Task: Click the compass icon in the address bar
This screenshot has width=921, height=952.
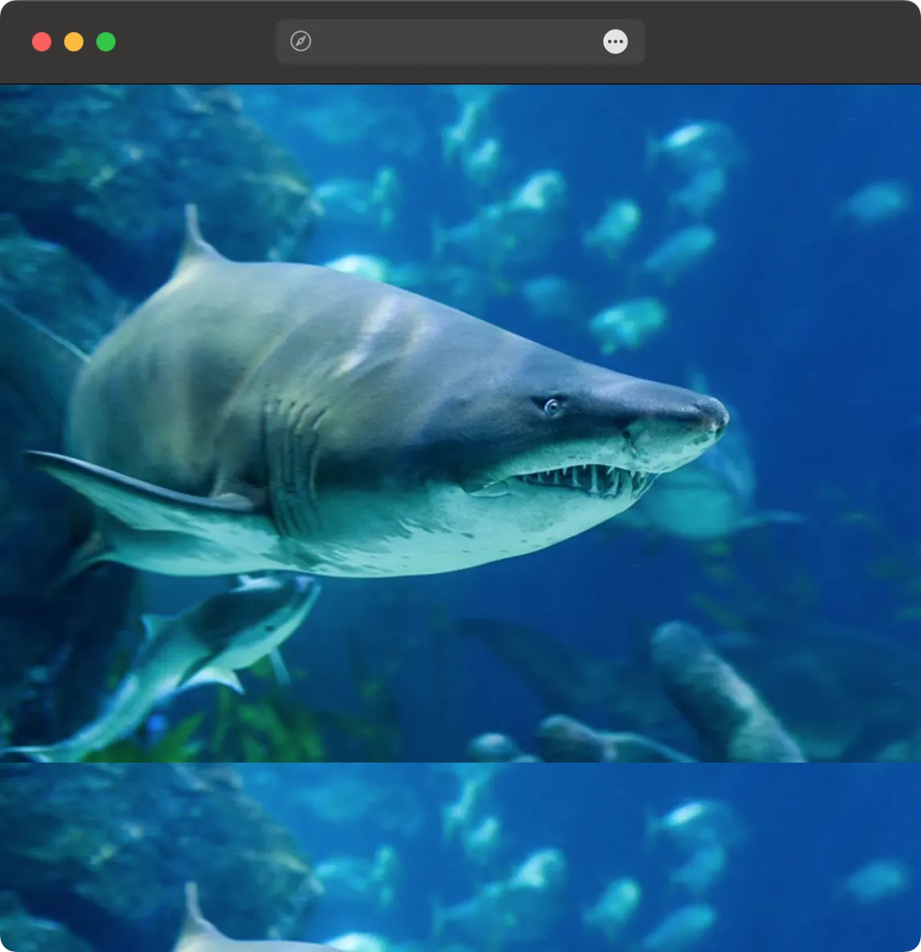Action: pos(301,41)
